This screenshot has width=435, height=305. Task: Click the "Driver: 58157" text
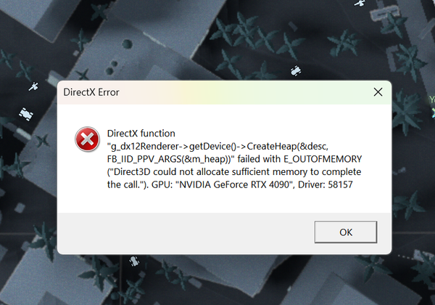coord(326,184)
